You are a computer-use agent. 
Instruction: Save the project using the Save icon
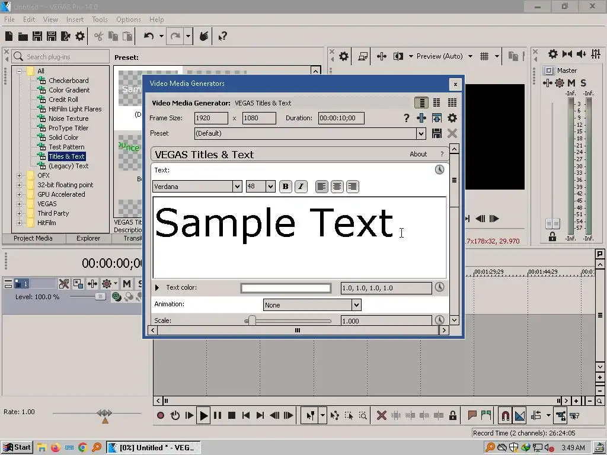click(37, 36)
